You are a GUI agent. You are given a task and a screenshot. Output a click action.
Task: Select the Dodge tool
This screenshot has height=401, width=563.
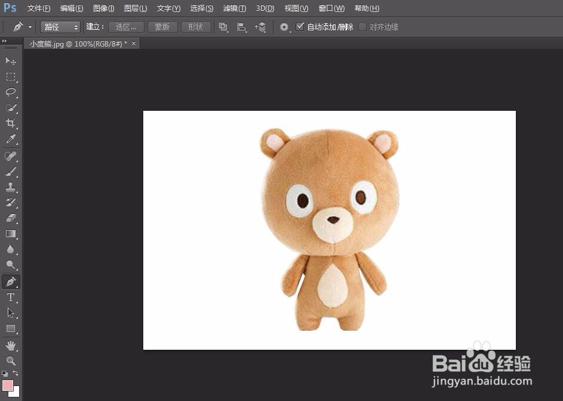coord(11,265)
